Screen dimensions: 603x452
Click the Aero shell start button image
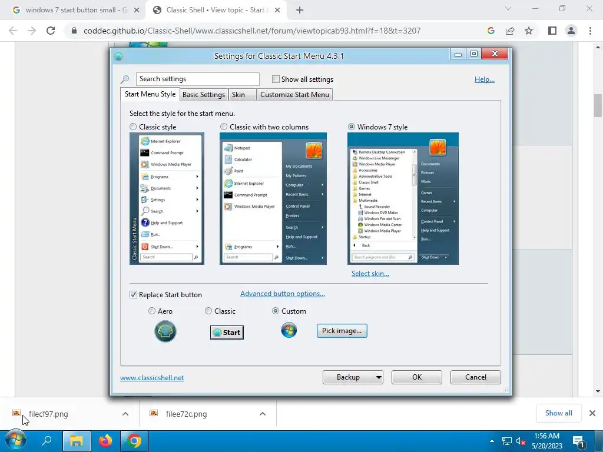coord(165,331)
